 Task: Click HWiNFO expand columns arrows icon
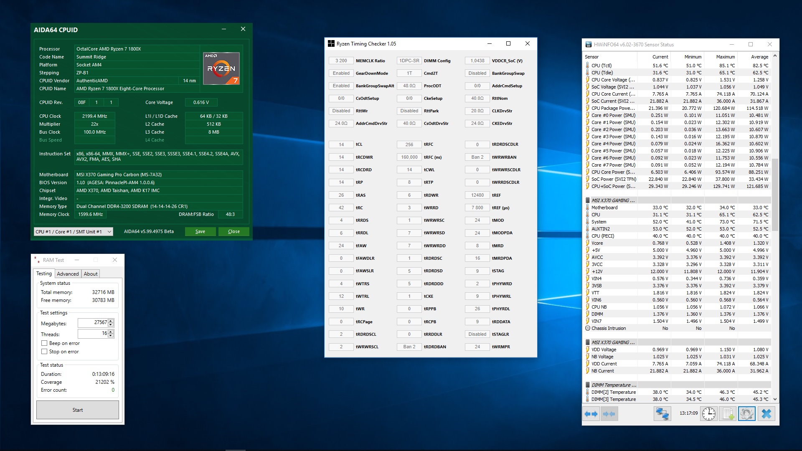pos(591,414)
